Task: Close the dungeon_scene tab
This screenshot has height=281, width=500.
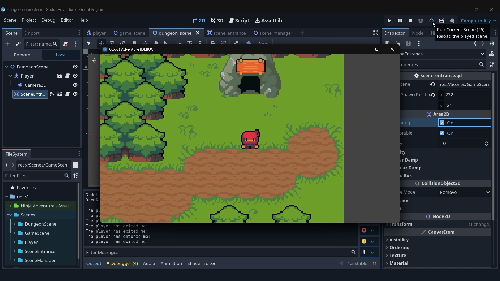Action: (x=198, y=33)
